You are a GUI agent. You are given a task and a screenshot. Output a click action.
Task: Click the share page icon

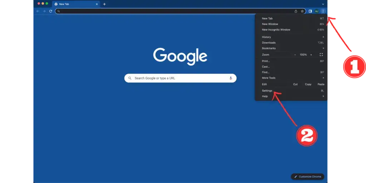click(296, 11)
